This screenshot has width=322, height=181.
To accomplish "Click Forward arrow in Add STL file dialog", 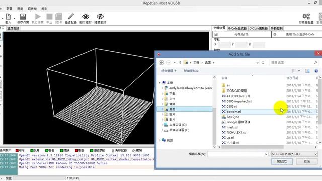I will point(169,62).
